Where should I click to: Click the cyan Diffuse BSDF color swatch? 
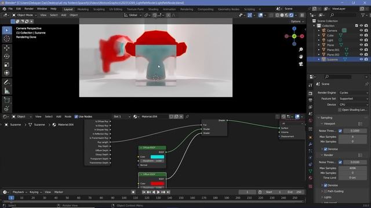pos(157,157)
